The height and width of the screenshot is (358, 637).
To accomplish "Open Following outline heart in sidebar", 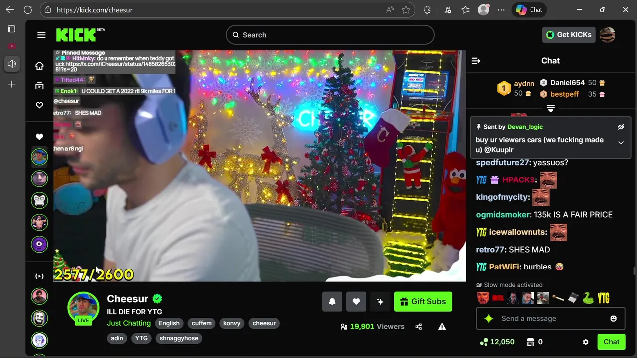I will 39,105.
